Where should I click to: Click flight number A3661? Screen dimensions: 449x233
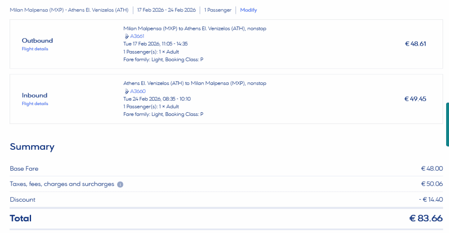coord(137,36)
